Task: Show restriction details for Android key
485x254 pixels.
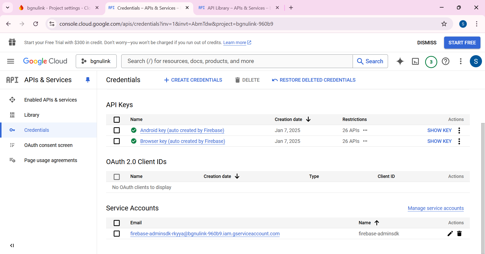Action: pos(365,130)
